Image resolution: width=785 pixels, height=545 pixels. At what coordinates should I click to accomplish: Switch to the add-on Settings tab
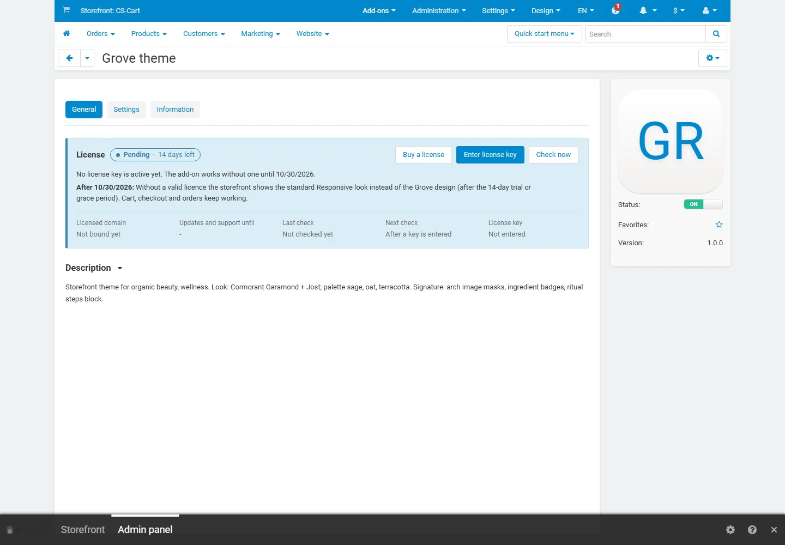[x=126, y=110]
